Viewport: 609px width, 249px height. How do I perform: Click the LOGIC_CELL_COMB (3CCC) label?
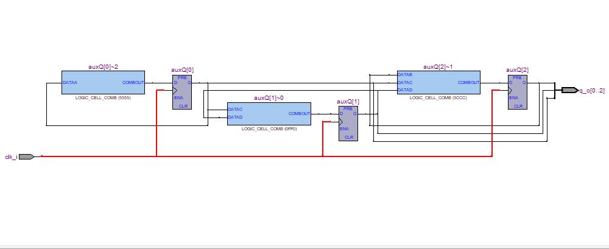click(438, 97)
